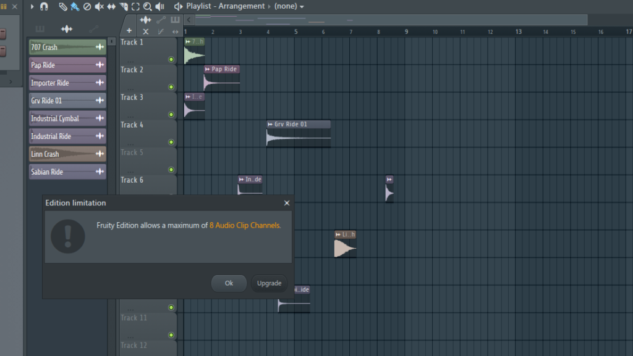Viewport: 633px width, 356px height.
Task: Select Grv Ride 01 clip in picker
Action: (x=67, y=101)
